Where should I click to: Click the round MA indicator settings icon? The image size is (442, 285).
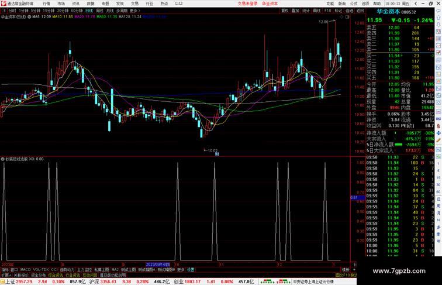click(x=29, y=17)
